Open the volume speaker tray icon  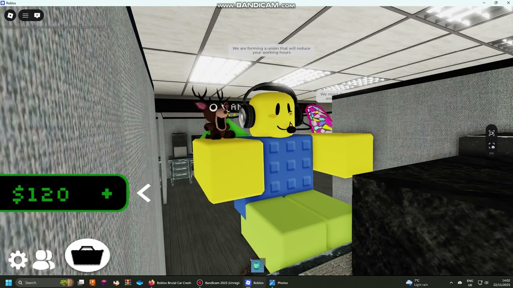pos(486,282)
